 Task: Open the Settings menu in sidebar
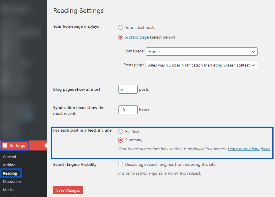[x=23, y=145]
